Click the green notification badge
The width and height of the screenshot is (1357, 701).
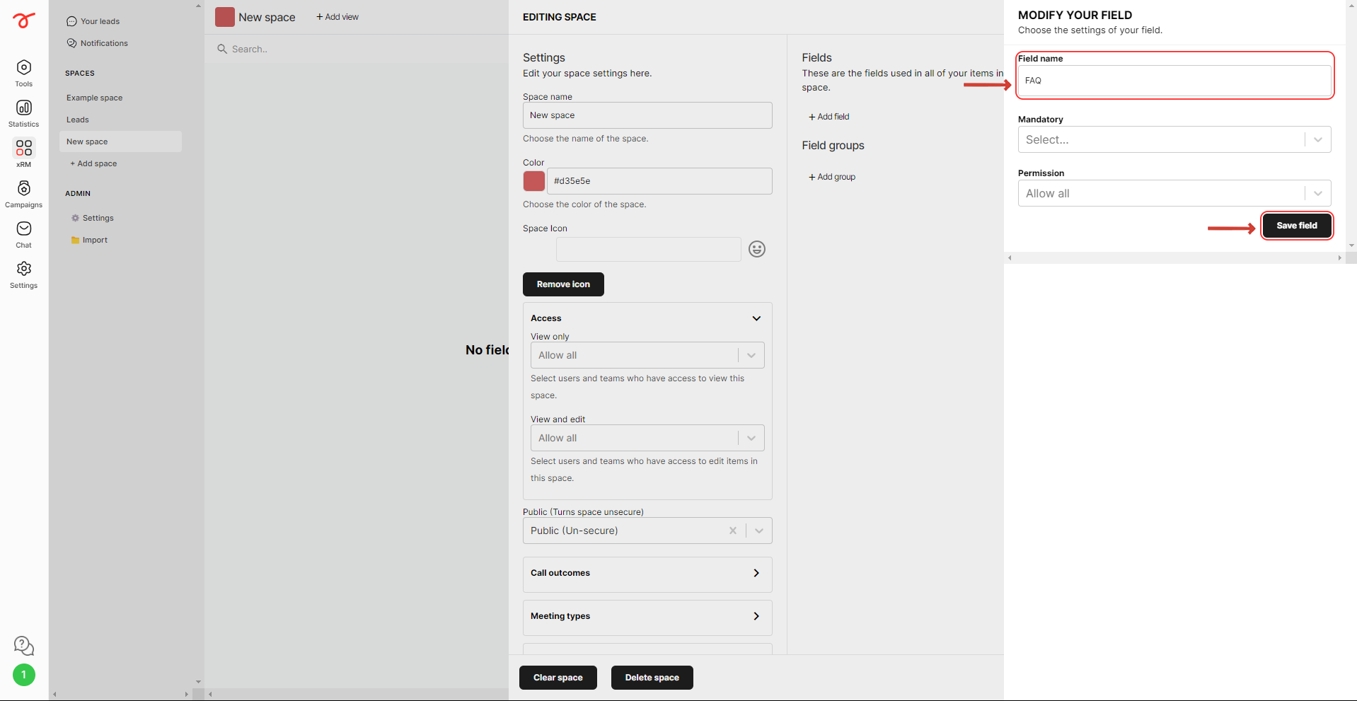click(23, 675)
